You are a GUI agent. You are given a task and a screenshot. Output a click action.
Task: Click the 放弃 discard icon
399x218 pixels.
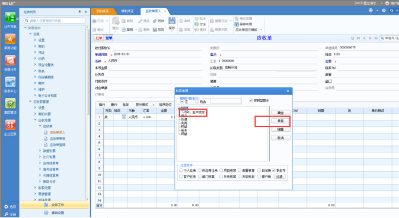(x=155, y=30)
